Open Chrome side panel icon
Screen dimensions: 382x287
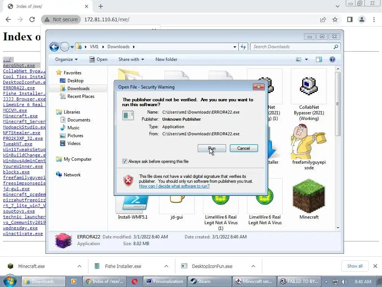[x=350, y=19]
